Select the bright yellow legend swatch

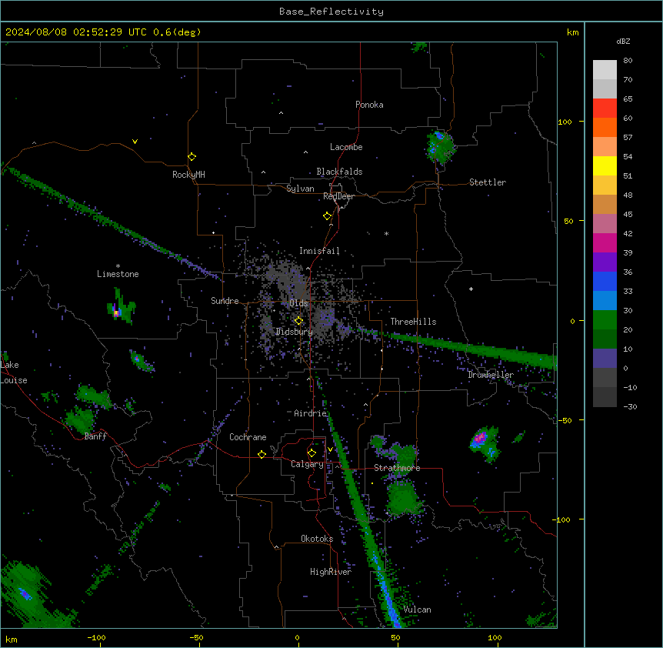click(605, 165)
